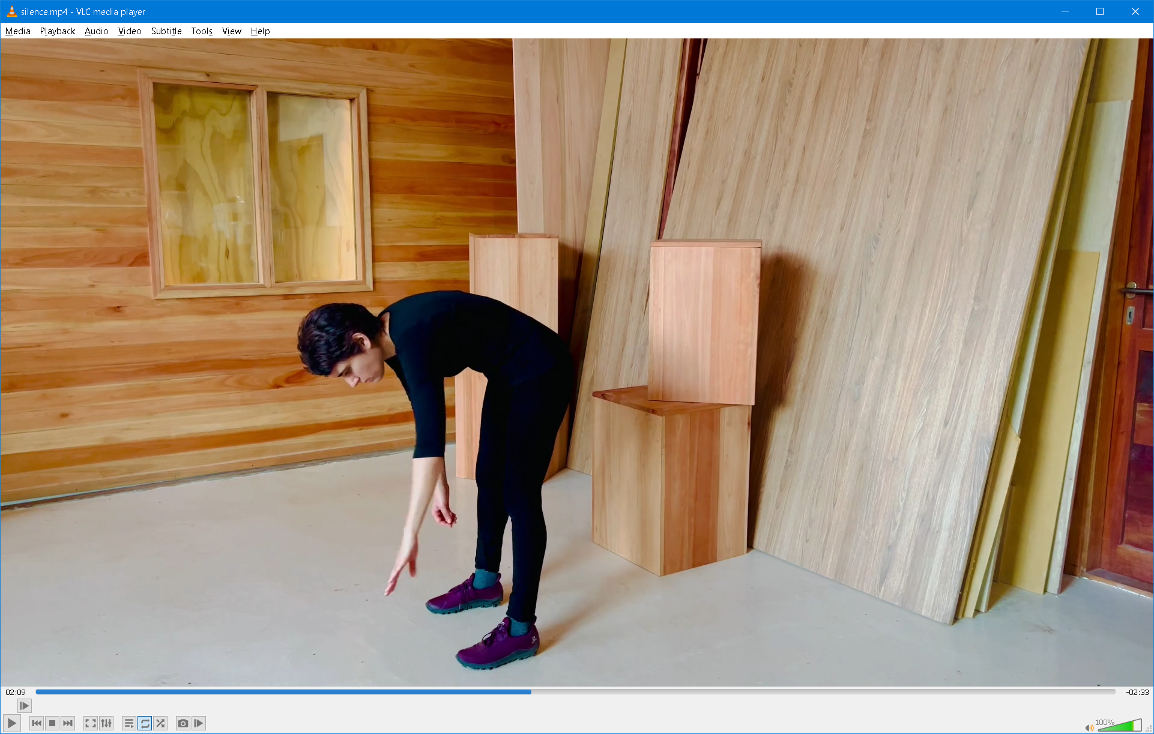Expand the Playback menu
The image size is (1154, 734).
pyautogui.click(x=58, y=31)
